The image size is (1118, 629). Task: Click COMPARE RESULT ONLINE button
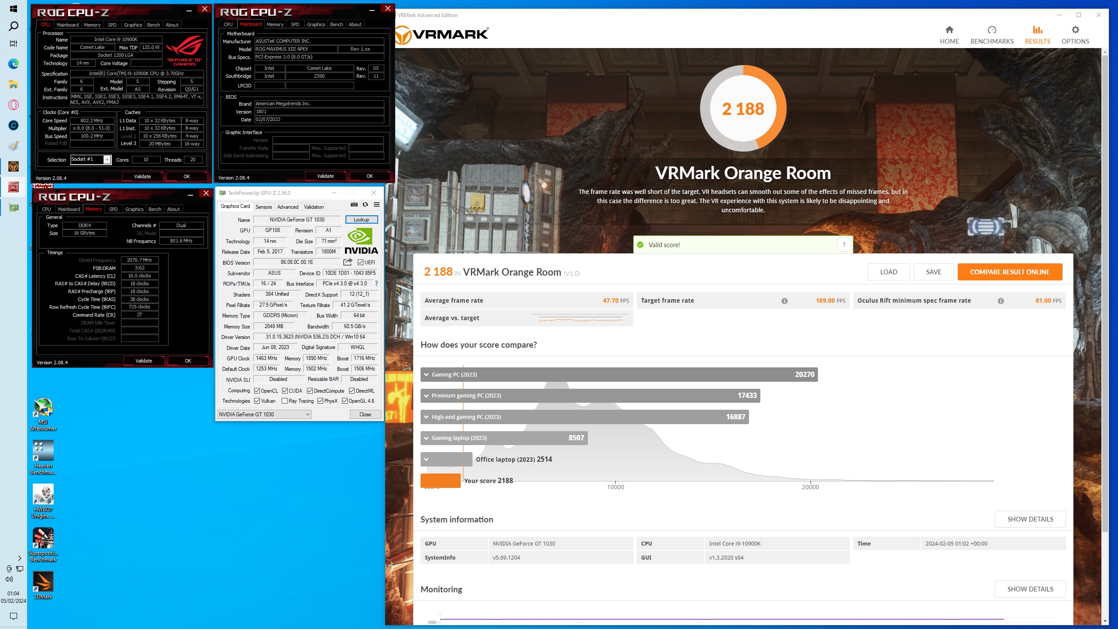point(1010,272)
